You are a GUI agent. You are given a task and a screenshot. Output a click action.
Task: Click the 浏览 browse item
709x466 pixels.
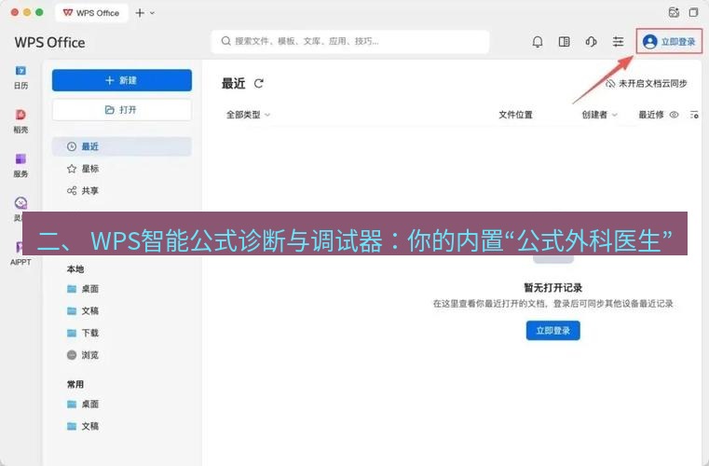coord(83,355)
